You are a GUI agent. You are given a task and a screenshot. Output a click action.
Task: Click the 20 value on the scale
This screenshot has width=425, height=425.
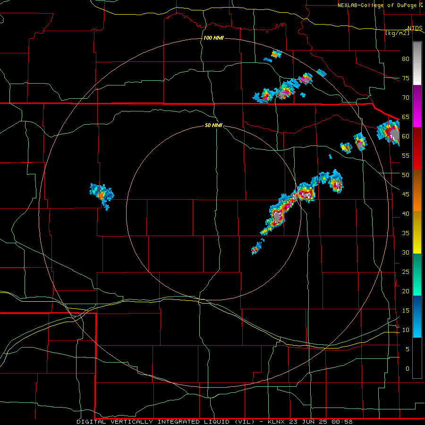tap(406, 291)
